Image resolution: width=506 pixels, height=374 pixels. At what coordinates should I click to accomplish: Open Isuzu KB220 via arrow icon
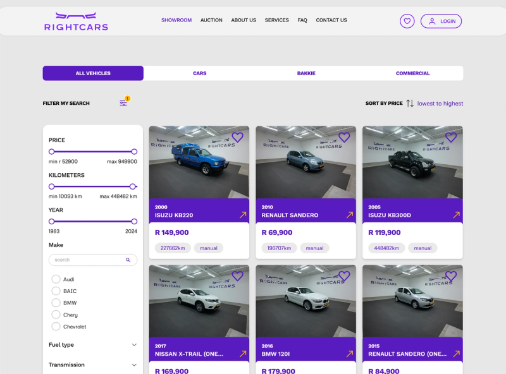(x=243, y=215)
